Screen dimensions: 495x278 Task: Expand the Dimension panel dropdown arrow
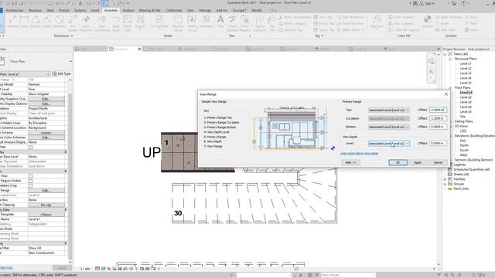pyautogui.click(x=72, y=36)
